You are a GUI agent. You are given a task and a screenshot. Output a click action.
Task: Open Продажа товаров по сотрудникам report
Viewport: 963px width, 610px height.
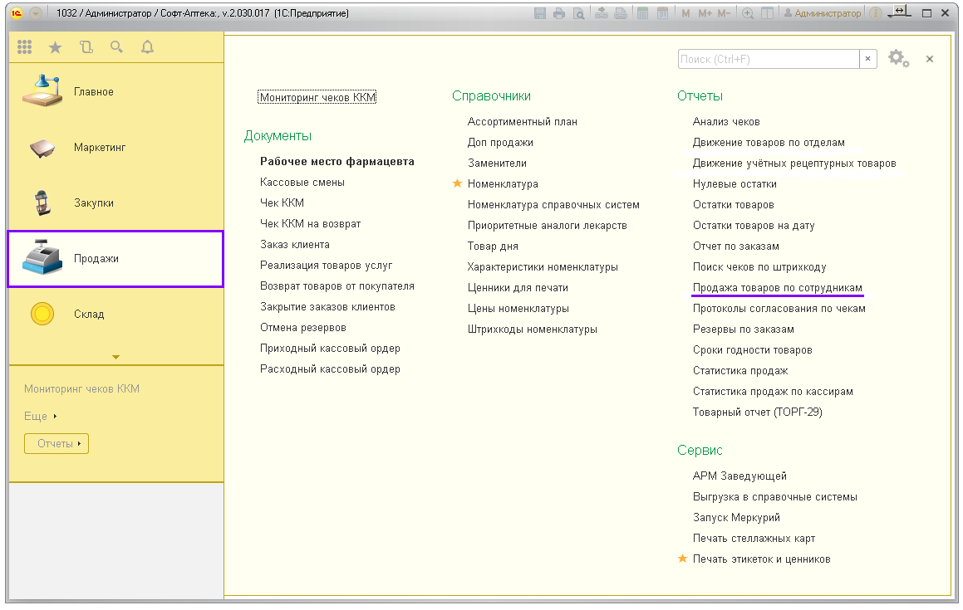778,288
